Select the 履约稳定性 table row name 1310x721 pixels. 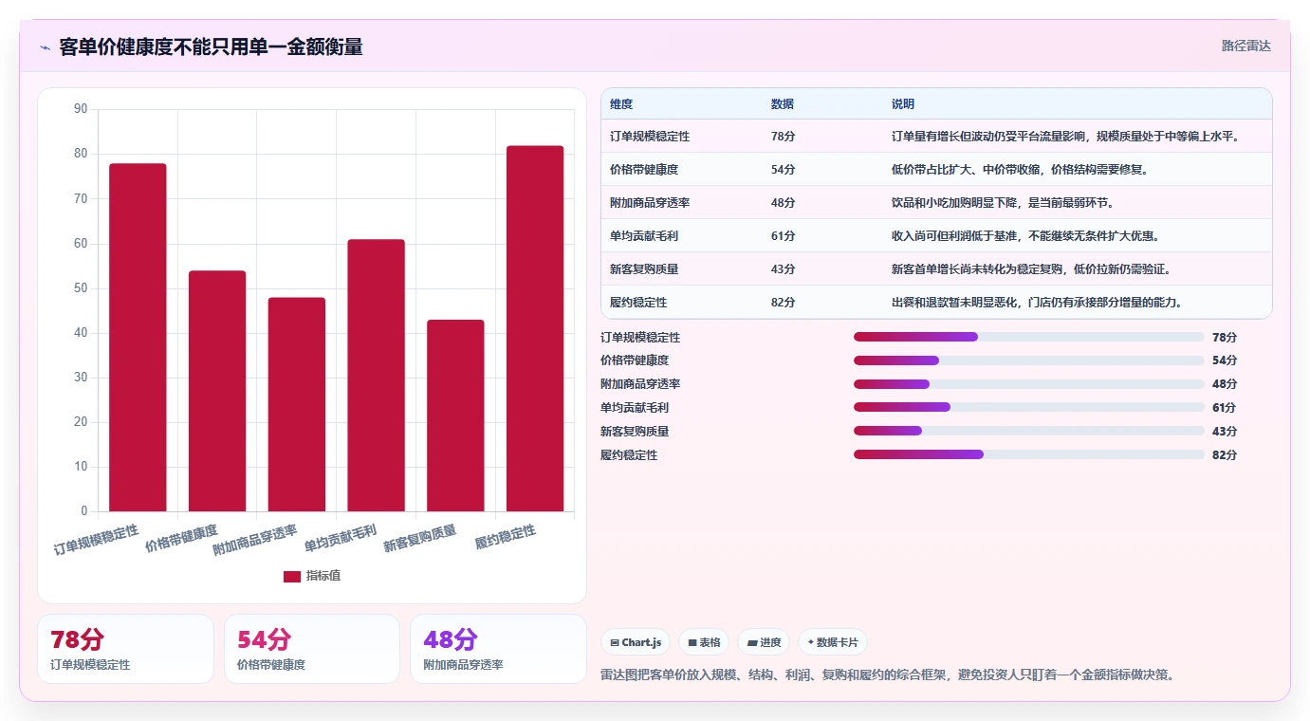[638, 303]
